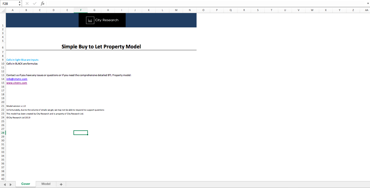Viewport: 370px width, 188px height.
Task: Select row 13 header
Action: pyautogui.click(x=3, y=75)
